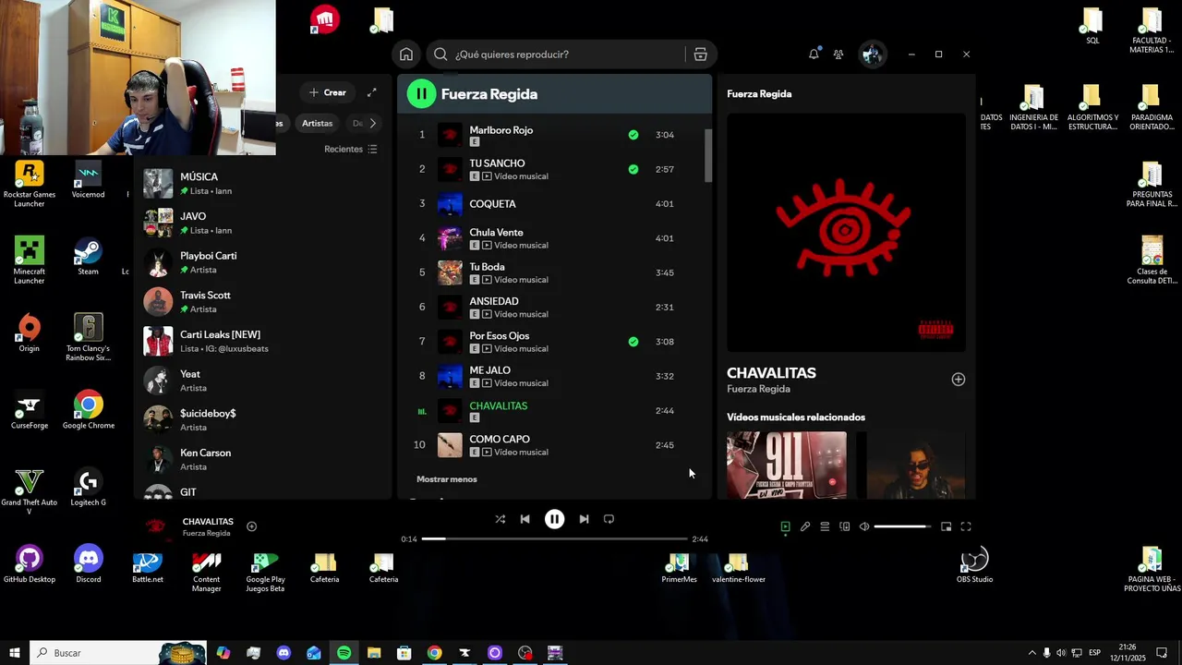Click the Crear button in the library
This screenshot has height=665, width=1182.
[328, 92]
